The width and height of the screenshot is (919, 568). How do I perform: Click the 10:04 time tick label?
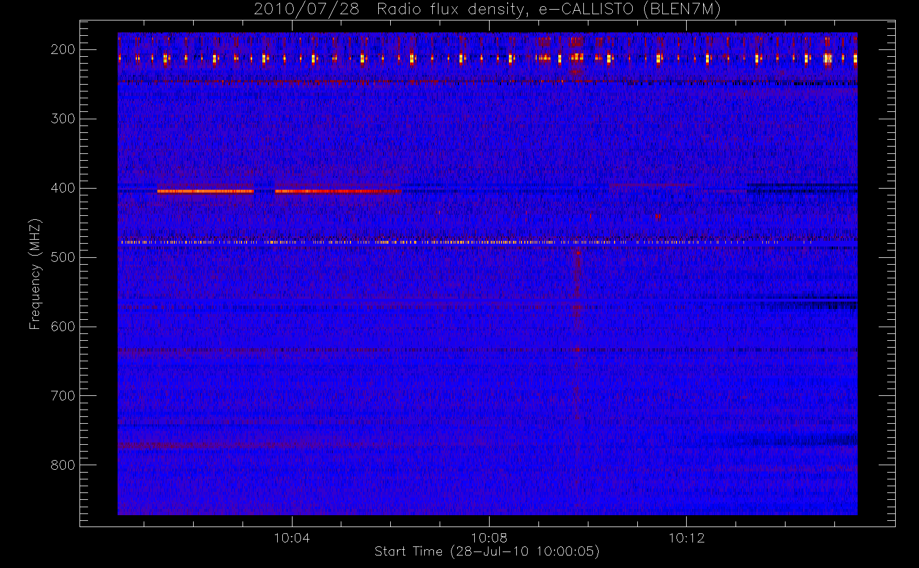pyautogui.click(x=292, y=538)
